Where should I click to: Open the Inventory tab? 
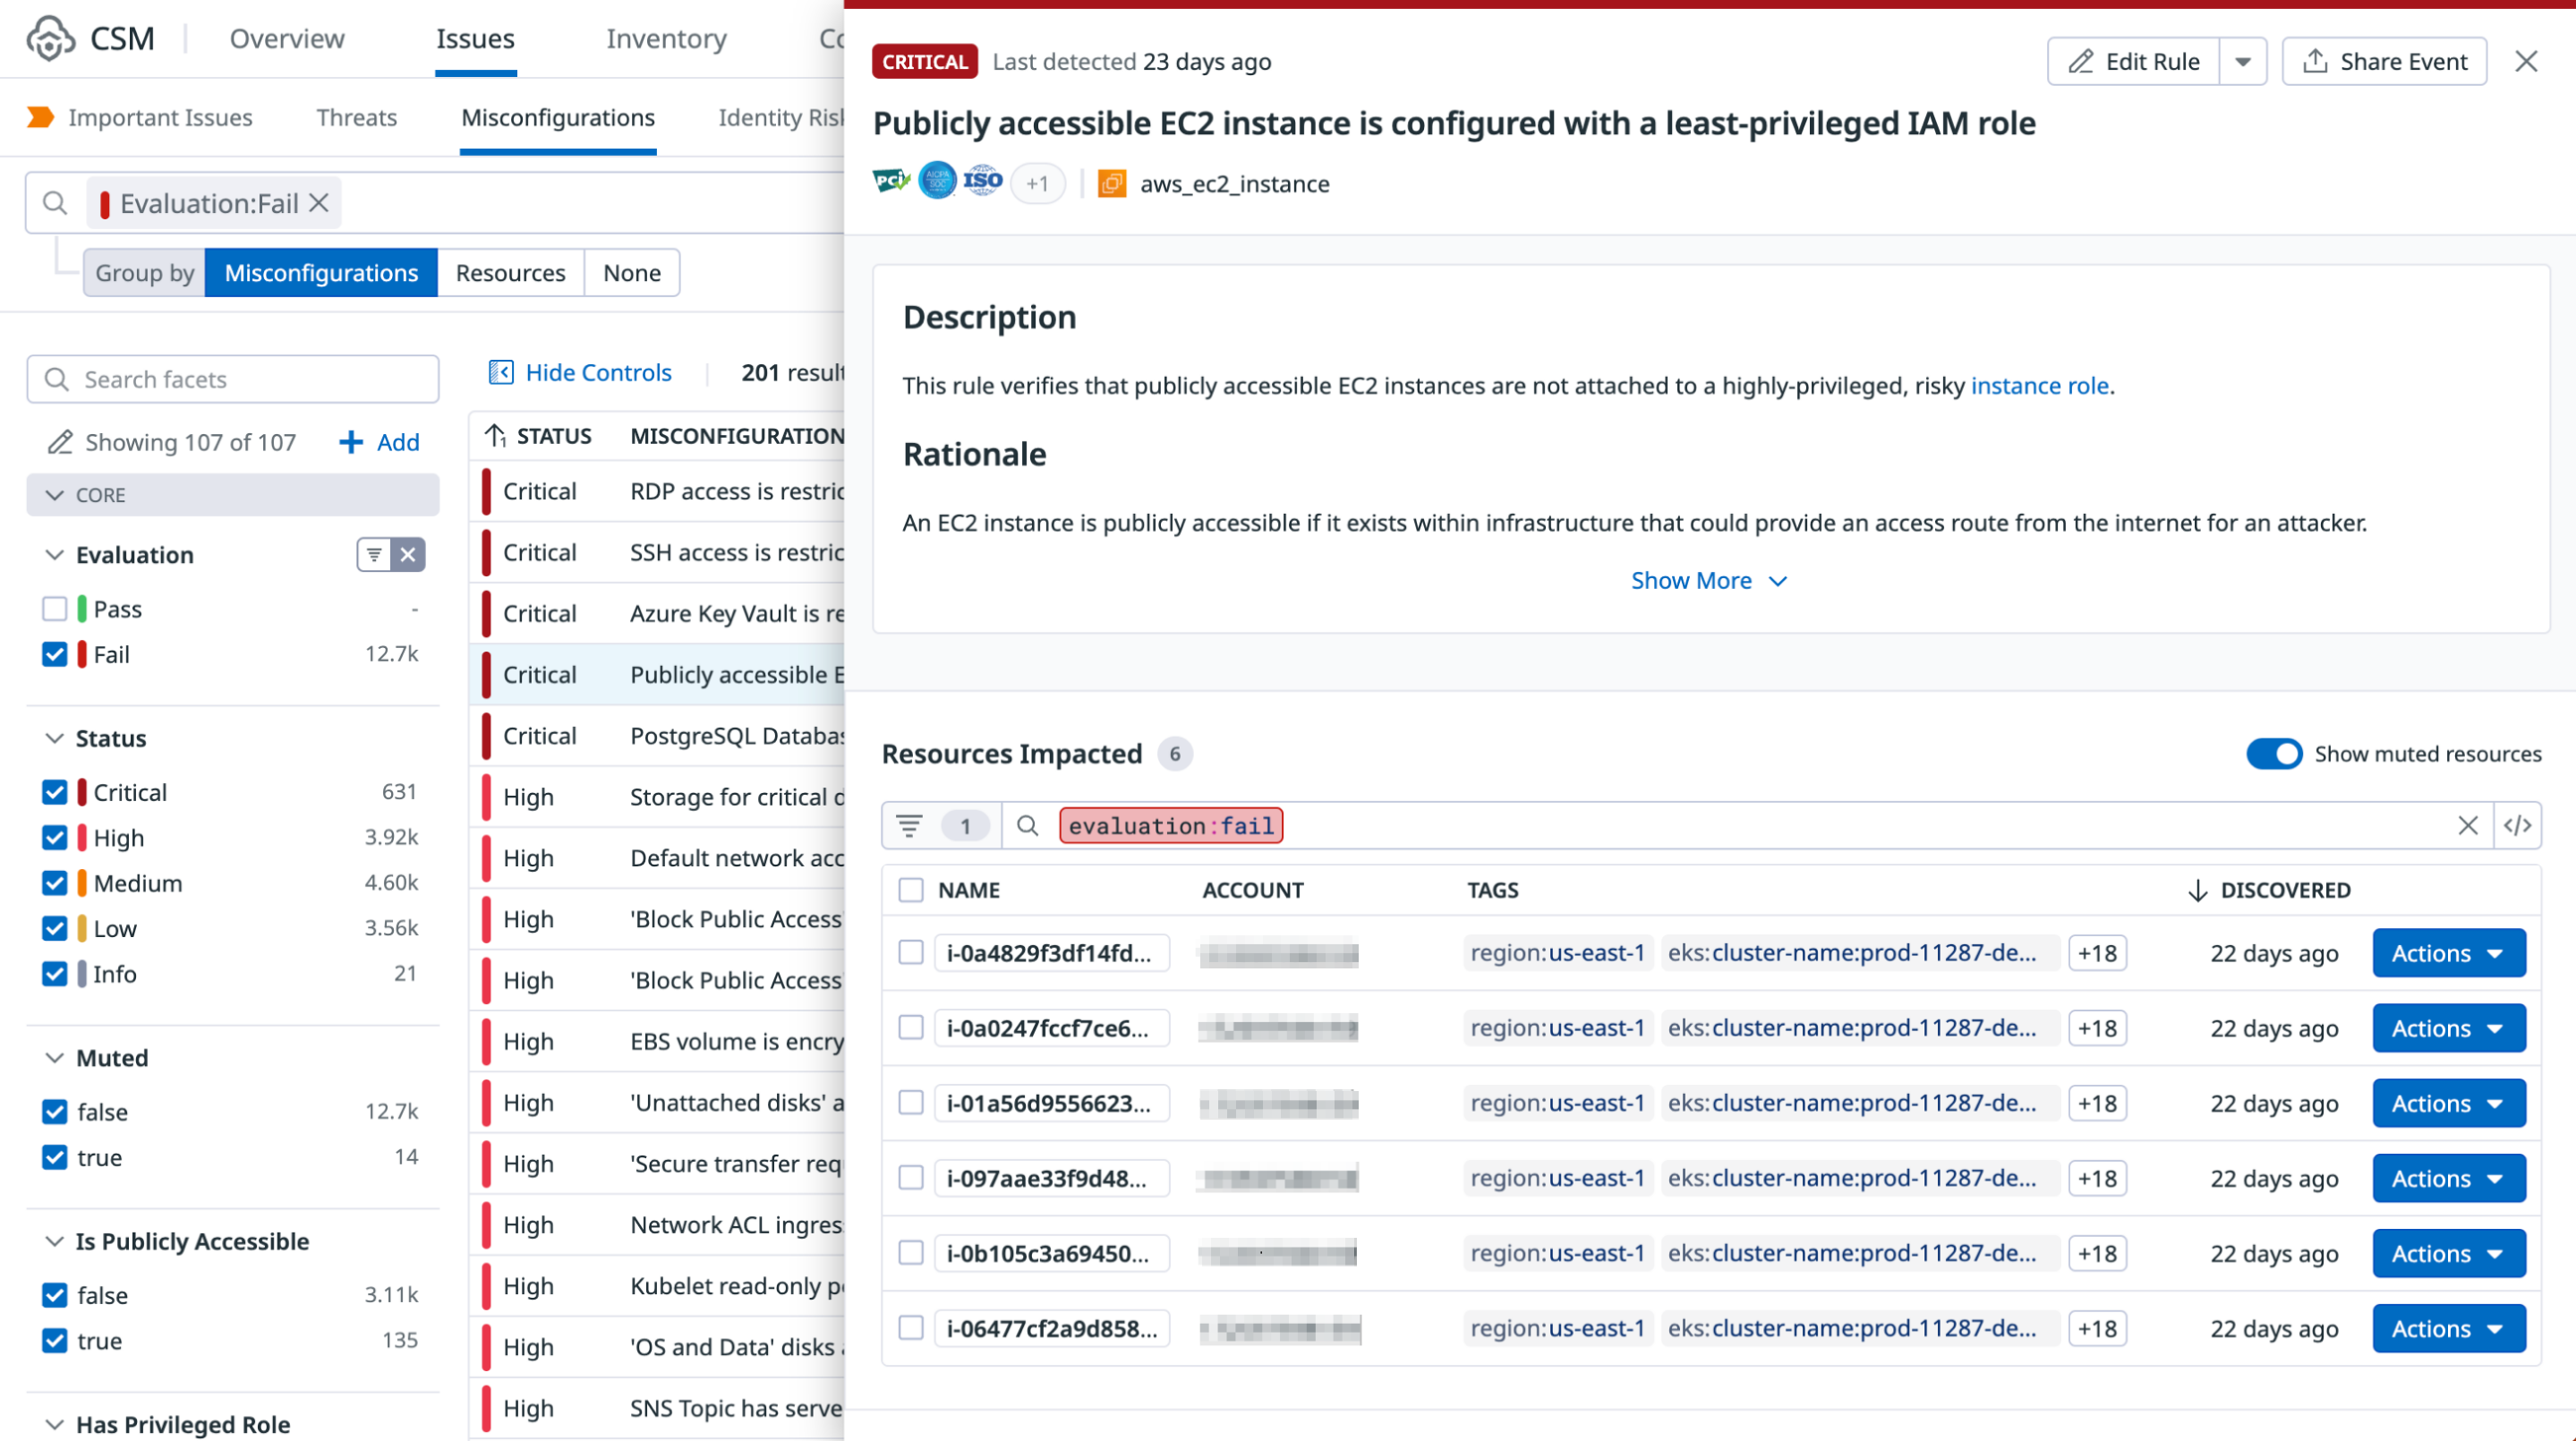click(x=666, y=39)
